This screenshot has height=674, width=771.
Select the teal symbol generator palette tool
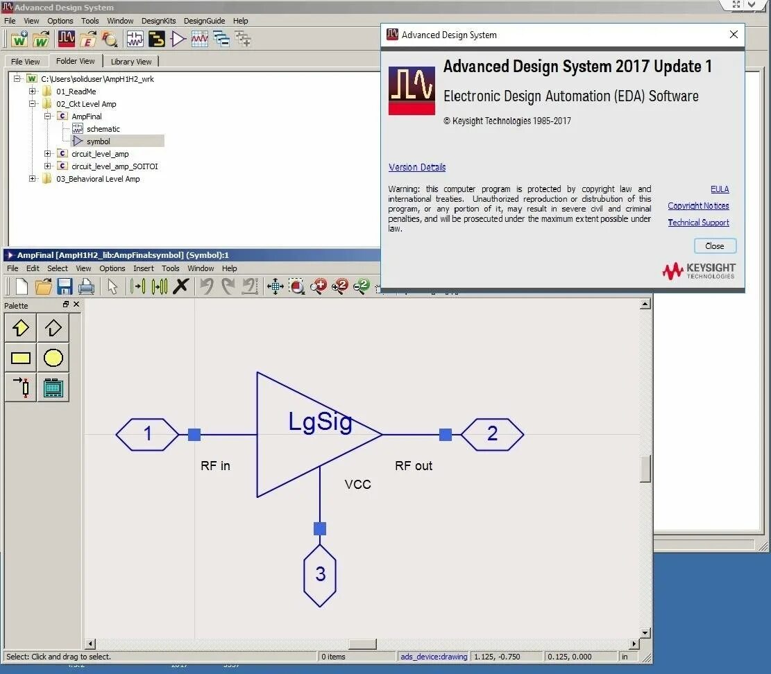tap(53, 388)
